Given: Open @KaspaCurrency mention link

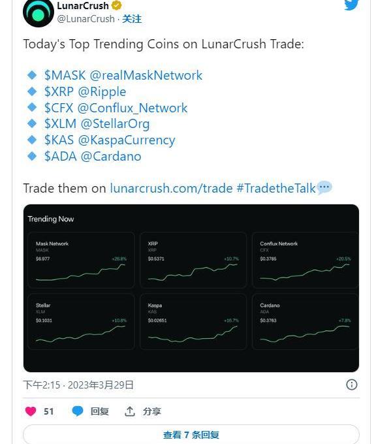Looking at the screenshot, I should [x=127, y=140].
